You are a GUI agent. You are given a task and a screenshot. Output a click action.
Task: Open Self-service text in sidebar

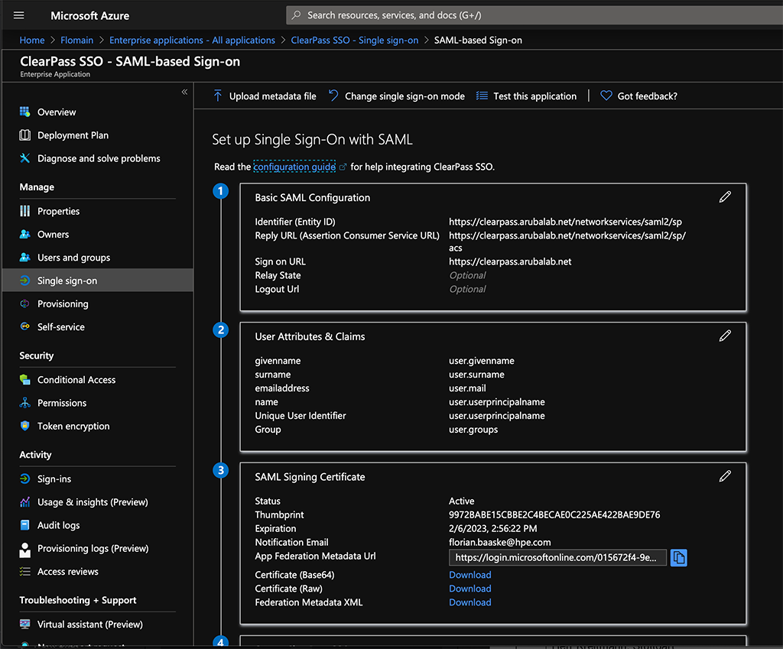61,327
